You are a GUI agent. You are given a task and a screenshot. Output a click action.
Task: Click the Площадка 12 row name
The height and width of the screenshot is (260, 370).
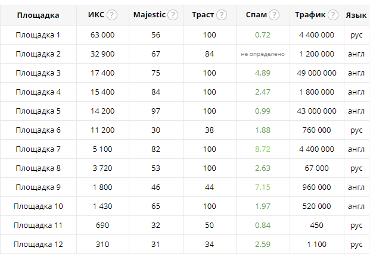pos(38,245)
